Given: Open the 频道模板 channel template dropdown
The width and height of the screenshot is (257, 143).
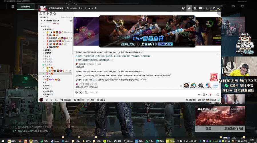Looking at the screenshot, I should pos(191,100).
